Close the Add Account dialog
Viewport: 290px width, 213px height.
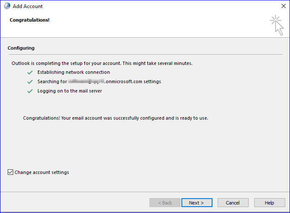283,6
